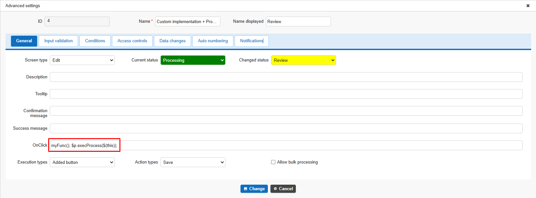Edit the Name displayed field
Screen dimensions: 536x198
pyautogui.click(x=298, y=21)
